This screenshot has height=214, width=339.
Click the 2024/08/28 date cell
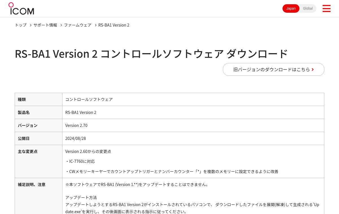pyautogui.click(x=193, y=139)
